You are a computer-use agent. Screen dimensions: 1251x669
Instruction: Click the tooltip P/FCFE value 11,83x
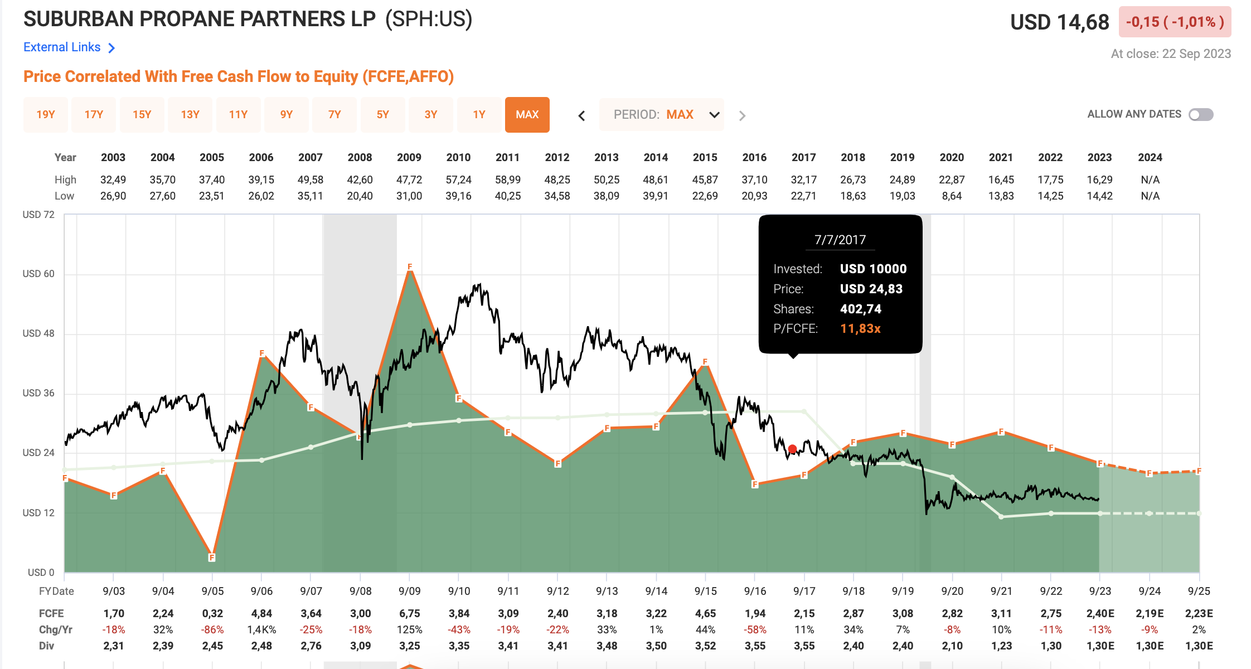point(861,329)
